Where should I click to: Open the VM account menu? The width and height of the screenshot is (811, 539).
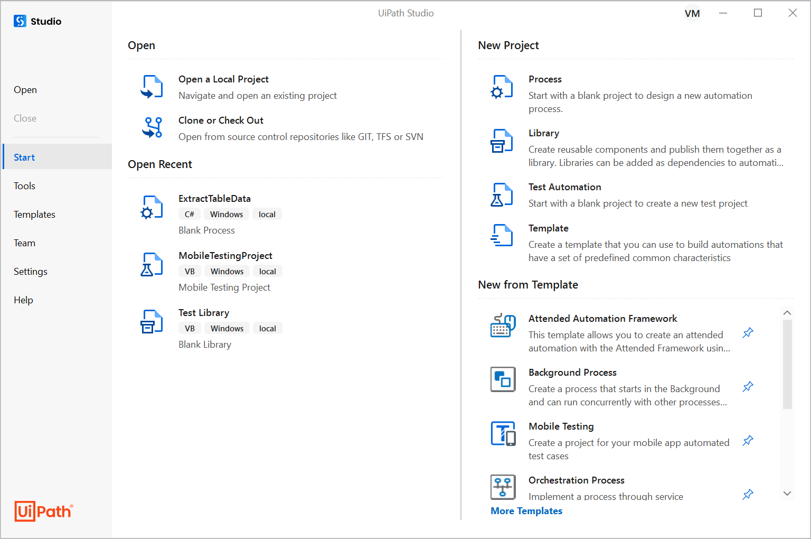[x=692, y=13]
